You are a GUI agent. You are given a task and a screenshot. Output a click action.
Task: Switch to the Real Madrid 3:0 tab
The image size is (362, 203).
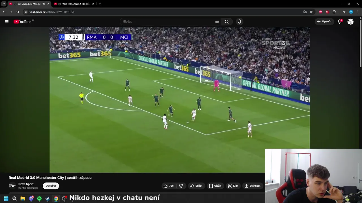click(x=27, y=4)
